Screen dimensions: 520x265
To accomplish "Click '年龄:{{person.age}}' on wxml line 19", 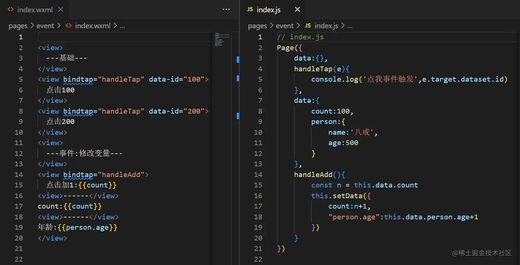I will [x=78, y=227].
